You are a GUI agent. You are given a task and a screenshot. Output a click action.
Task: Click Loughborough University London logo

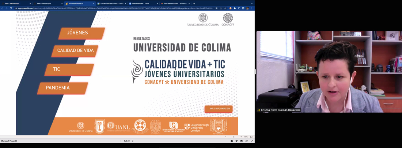click(x=196, y=127)
